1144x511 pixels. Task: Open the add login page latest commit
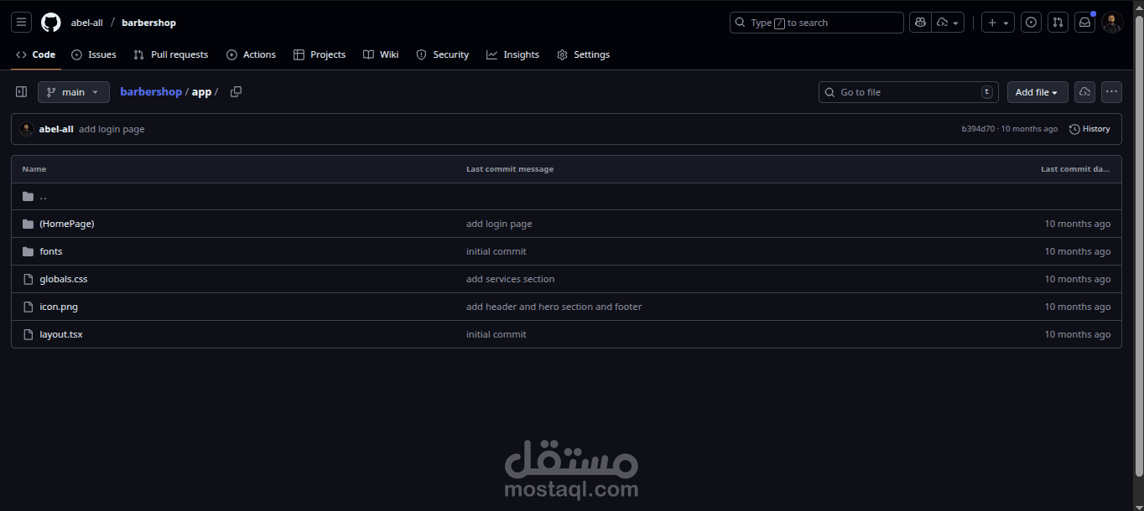tap(112, 129)
